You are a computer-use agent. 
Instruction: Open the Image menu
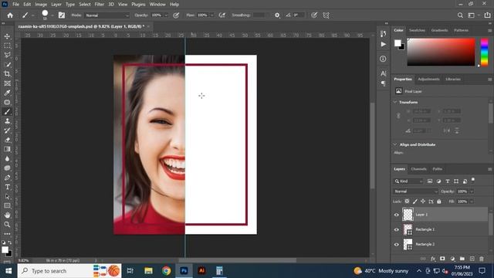41,5
